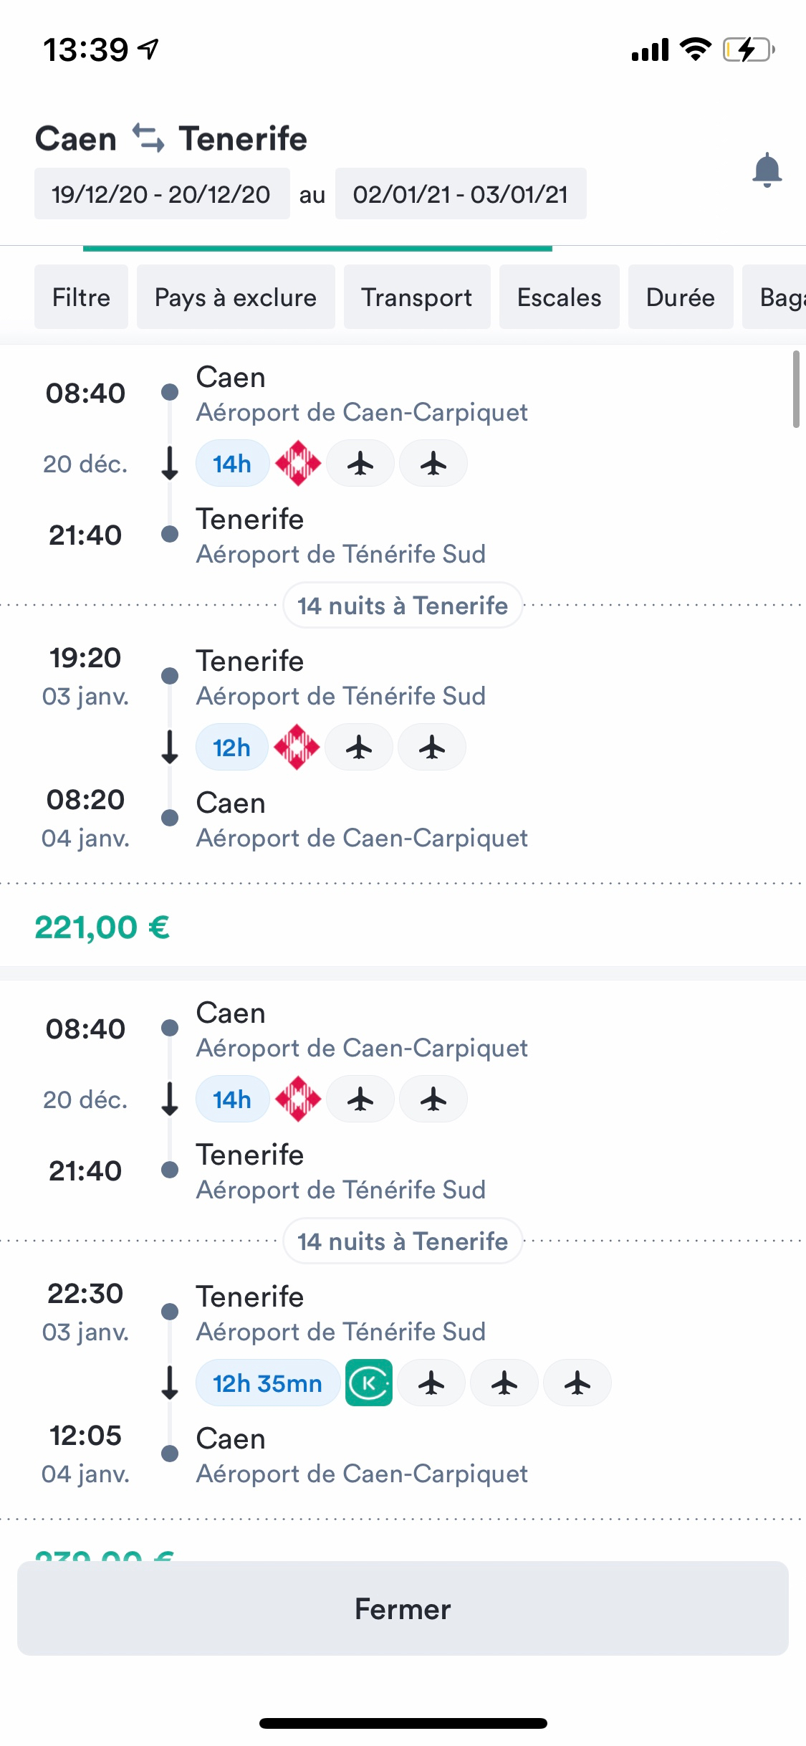Tap the 14h duration badge on first flight
806x1746 pixels.
[x=232, y=464]
